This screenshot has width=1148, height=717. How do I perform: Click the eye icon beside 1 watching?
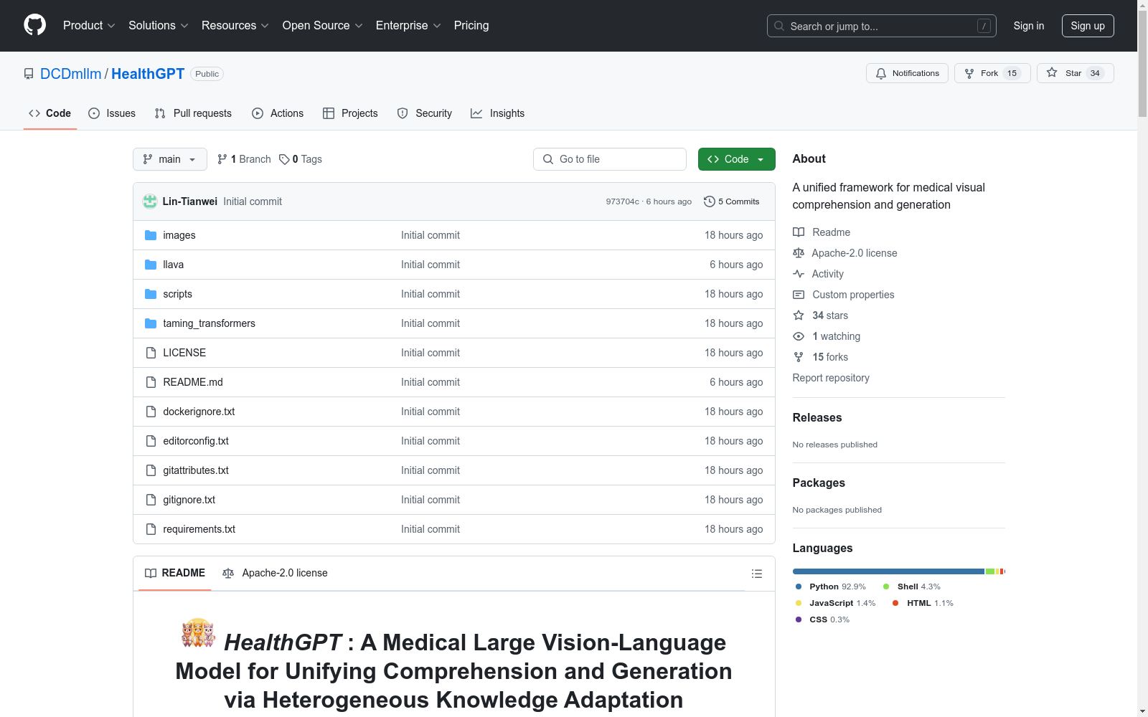pyautogui.click(x=799, y=336)
